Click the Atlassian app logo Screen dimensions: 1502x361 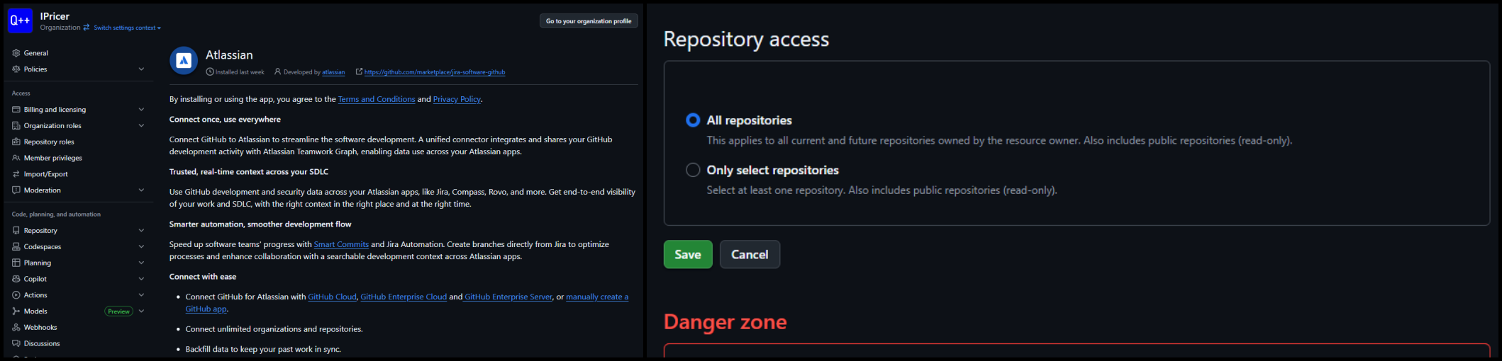184,61
